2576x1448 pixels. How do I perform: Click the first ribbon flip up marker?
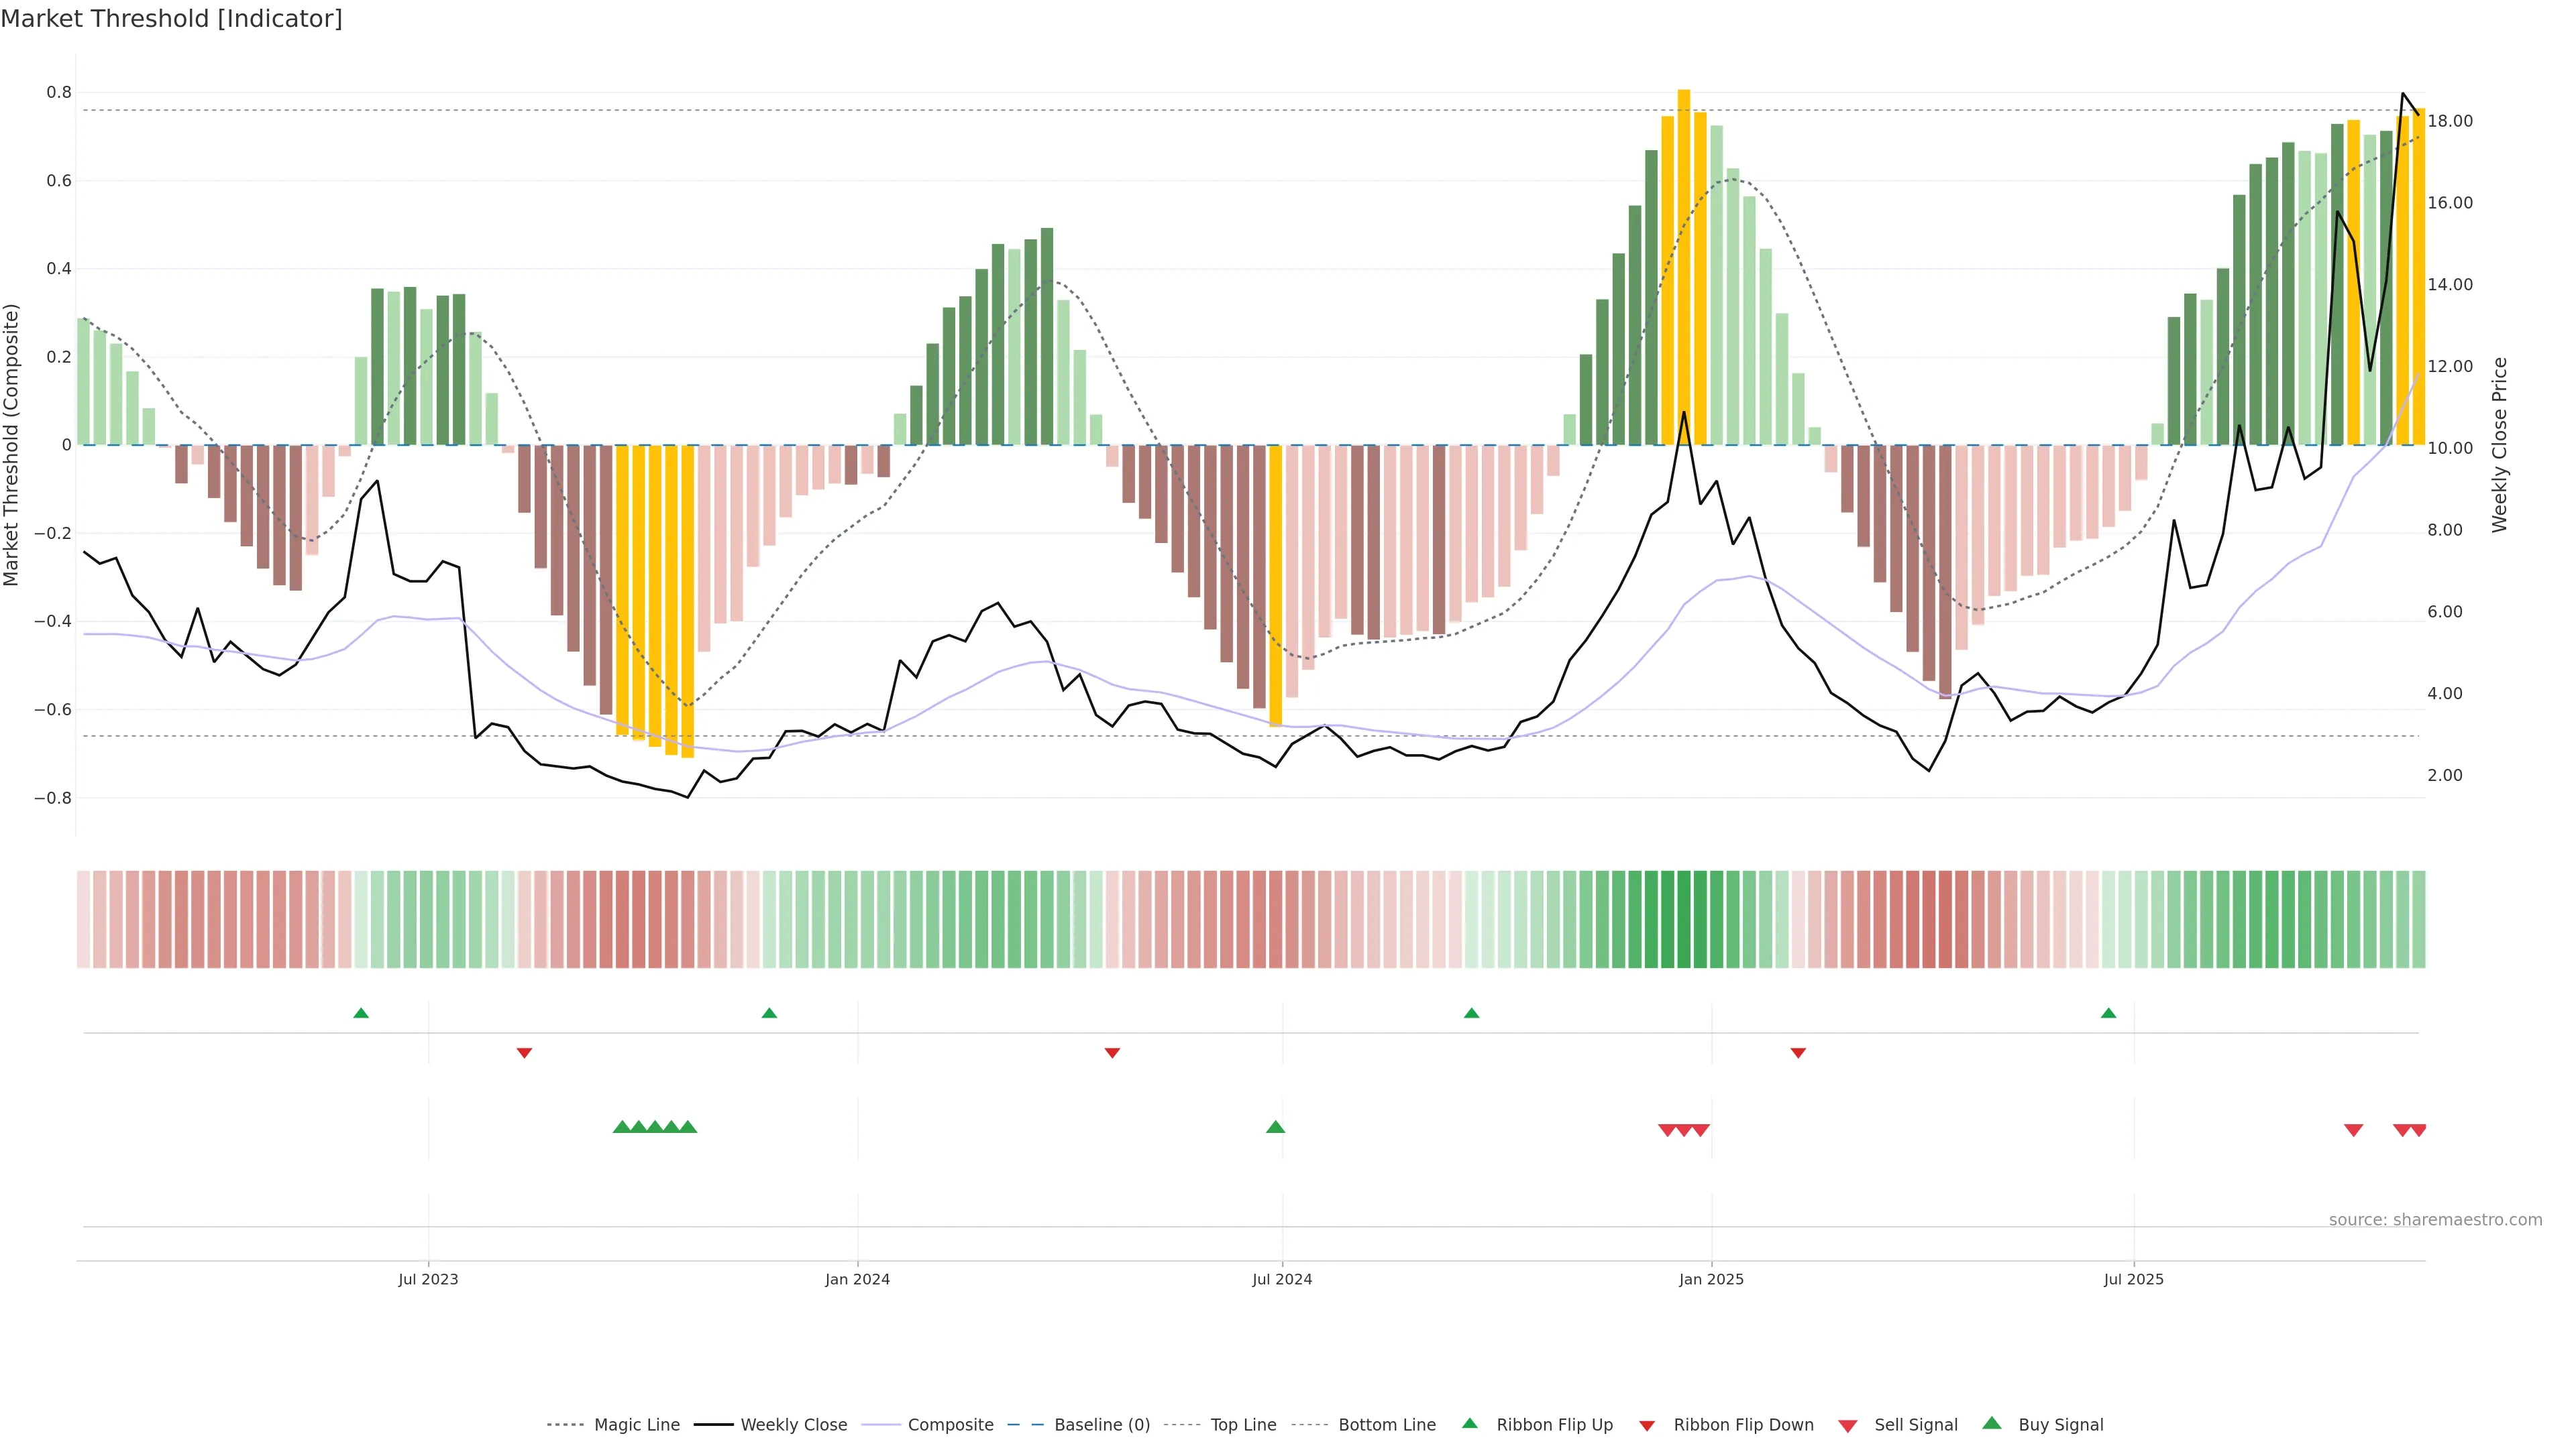click(x=361, y=1014)
